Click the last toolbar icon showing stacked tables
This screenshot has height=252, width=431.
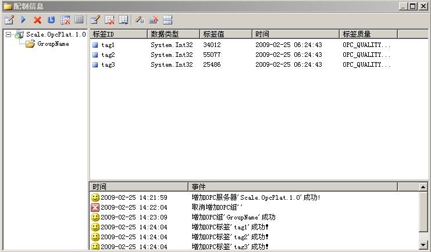click(168, 20)
